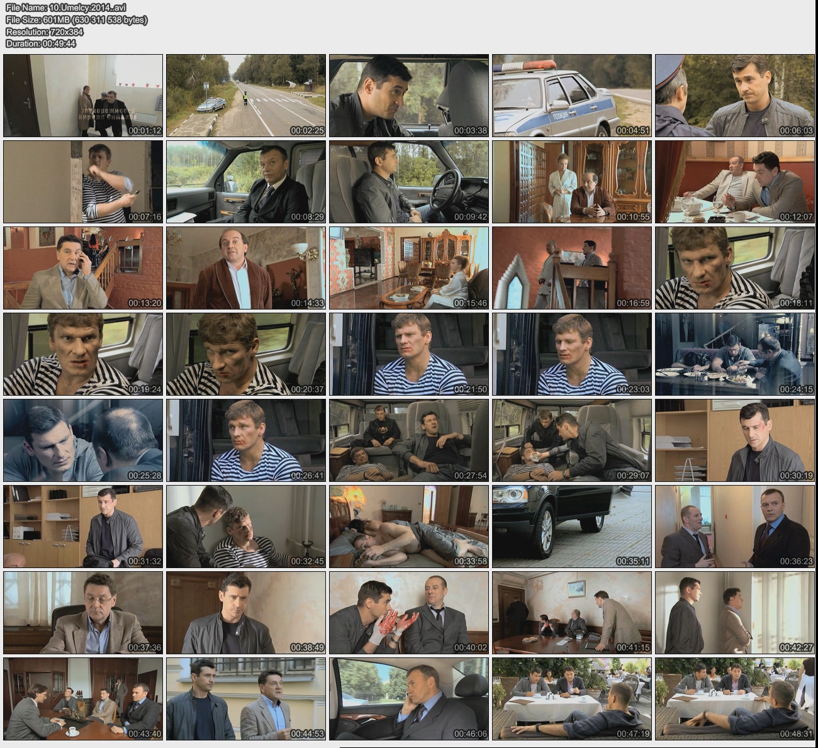Open the bed scene thumbnail at 00:33:58

409,527
